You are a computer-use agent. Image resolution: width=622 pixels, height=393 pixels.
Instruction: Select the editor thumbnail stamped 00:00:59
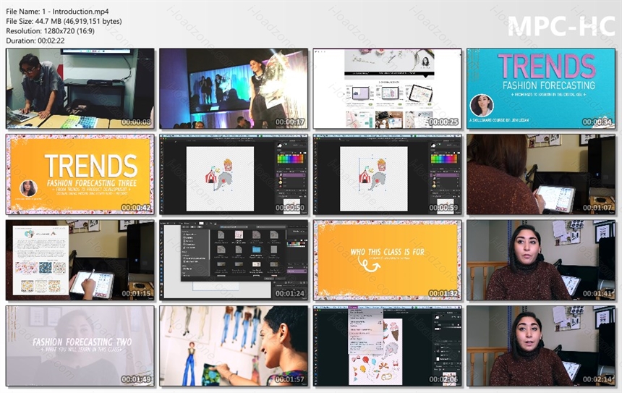coord(387,174)
